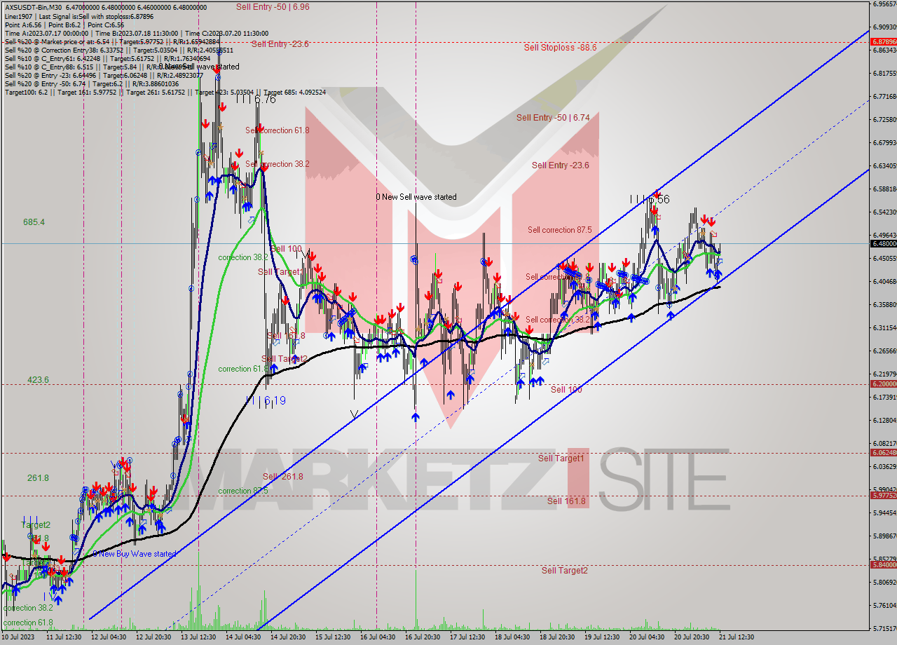Click the '0 New Buy Wave started' annotation

tap(134, 554)
